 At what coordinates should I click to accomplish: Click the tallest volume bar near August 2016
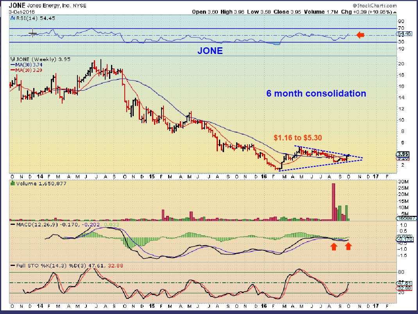coord(333,202)
